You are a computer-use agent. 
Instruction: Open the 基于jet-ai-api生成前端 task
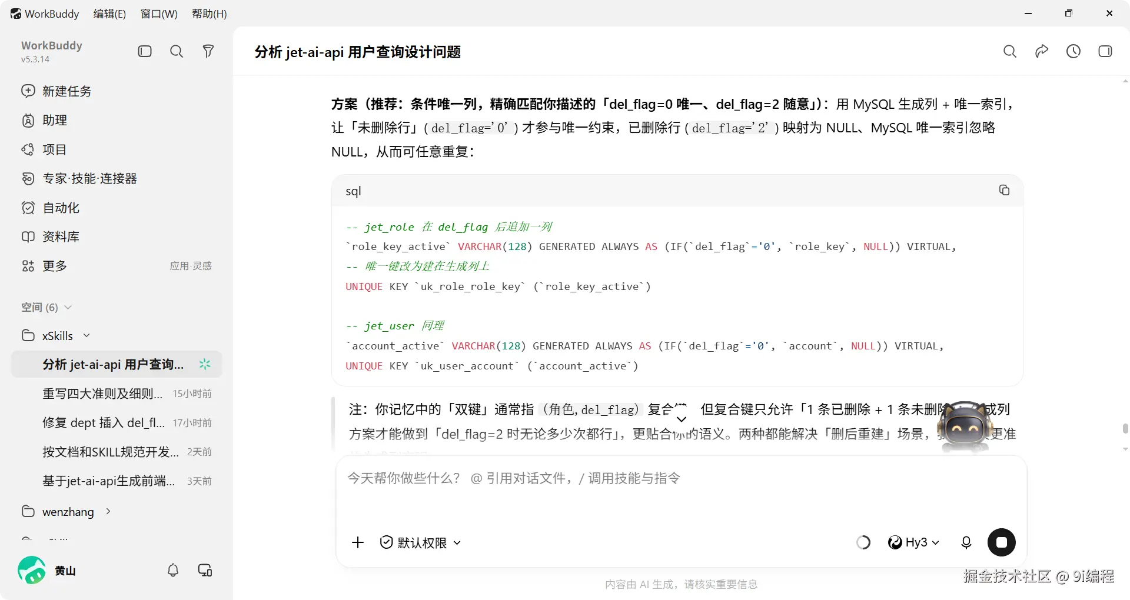(117, 481)
